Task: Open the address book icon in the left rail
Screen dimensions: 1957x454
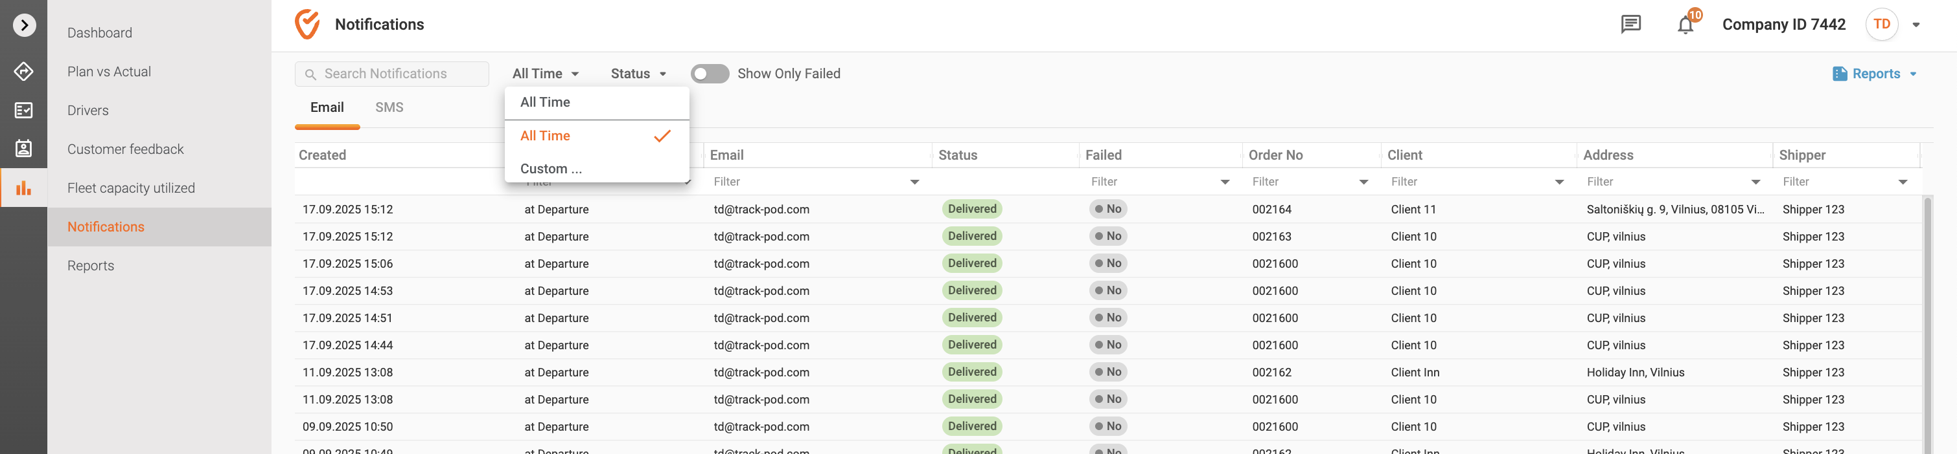Action: pyautogui.click(x=23, y=149)
